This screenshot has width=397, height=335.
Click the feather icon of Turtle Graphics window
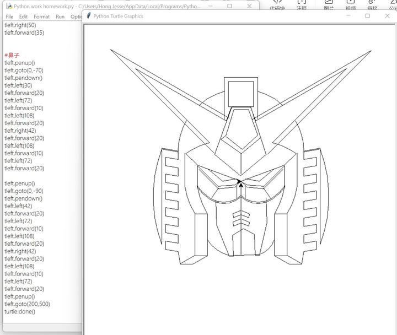[88, 15]
